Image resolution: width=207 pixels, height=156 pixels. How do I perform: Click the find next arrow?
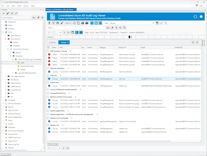point(116,28)
